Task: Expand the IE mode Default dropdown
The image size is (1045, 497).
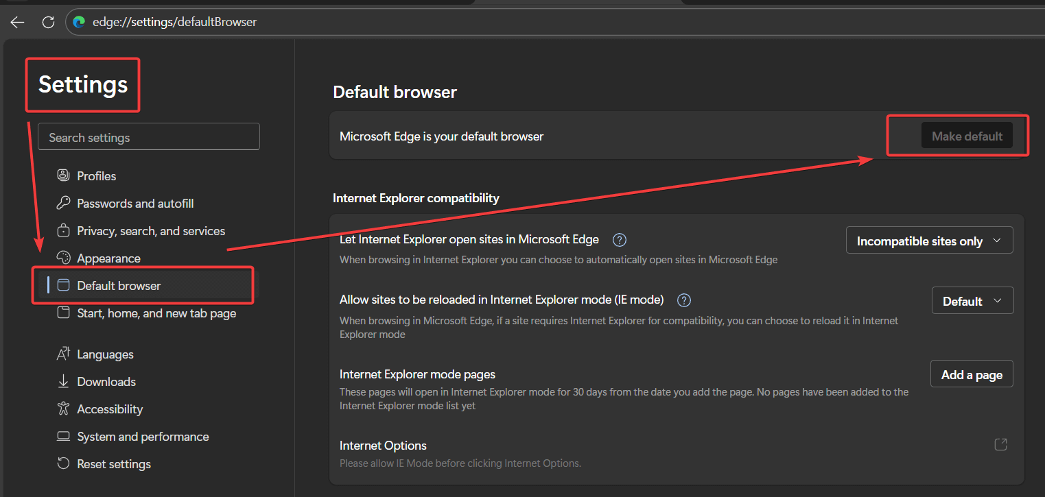Action: pyautogui.click(x=972, y=301)
